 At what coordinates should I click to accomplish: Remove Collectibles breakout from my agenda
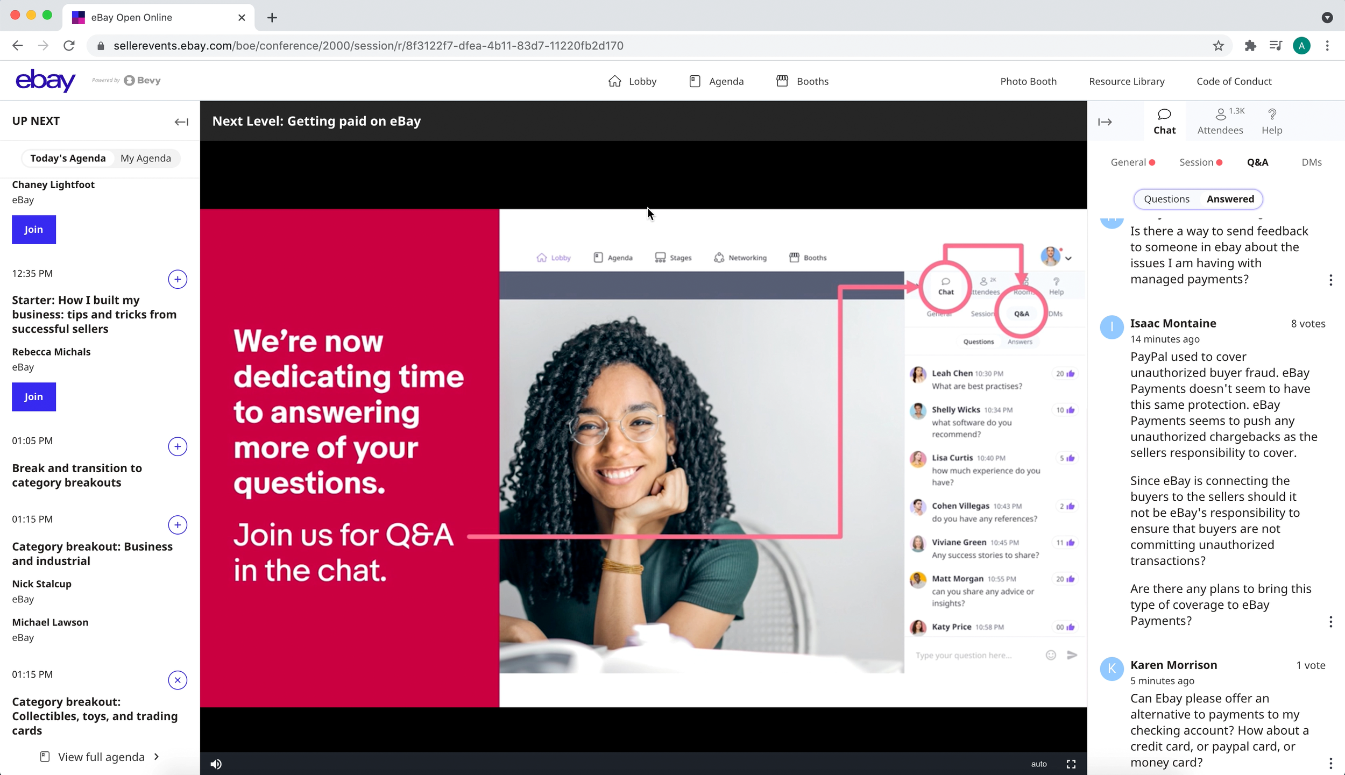point(178,680)
